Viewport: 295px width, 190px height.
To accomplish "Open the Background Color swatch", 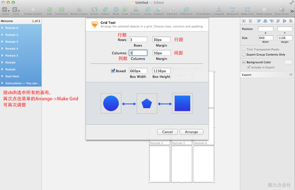I will click(x=288, y=62).
